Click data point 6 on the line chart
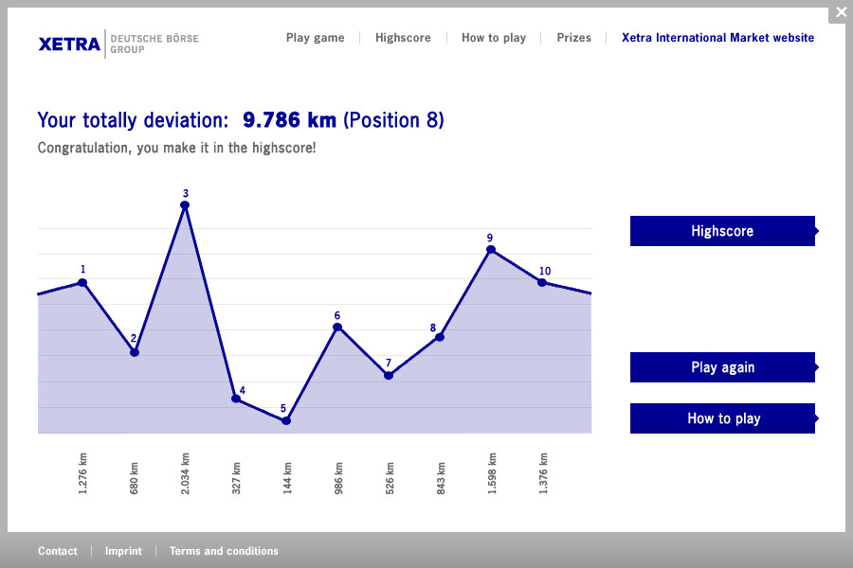Image resolution: width=853 pixels, height=568 pixels. [x=337, y=328]
